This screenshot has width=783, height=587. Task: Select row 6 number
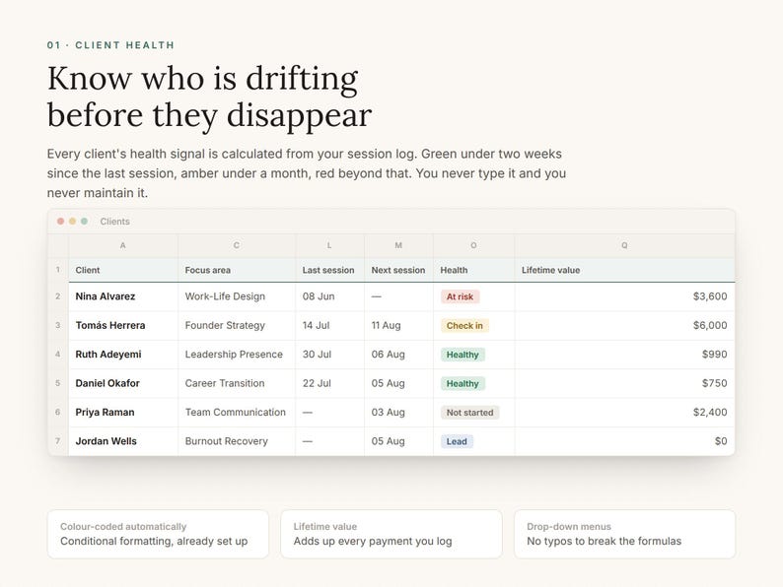point(58,412)
